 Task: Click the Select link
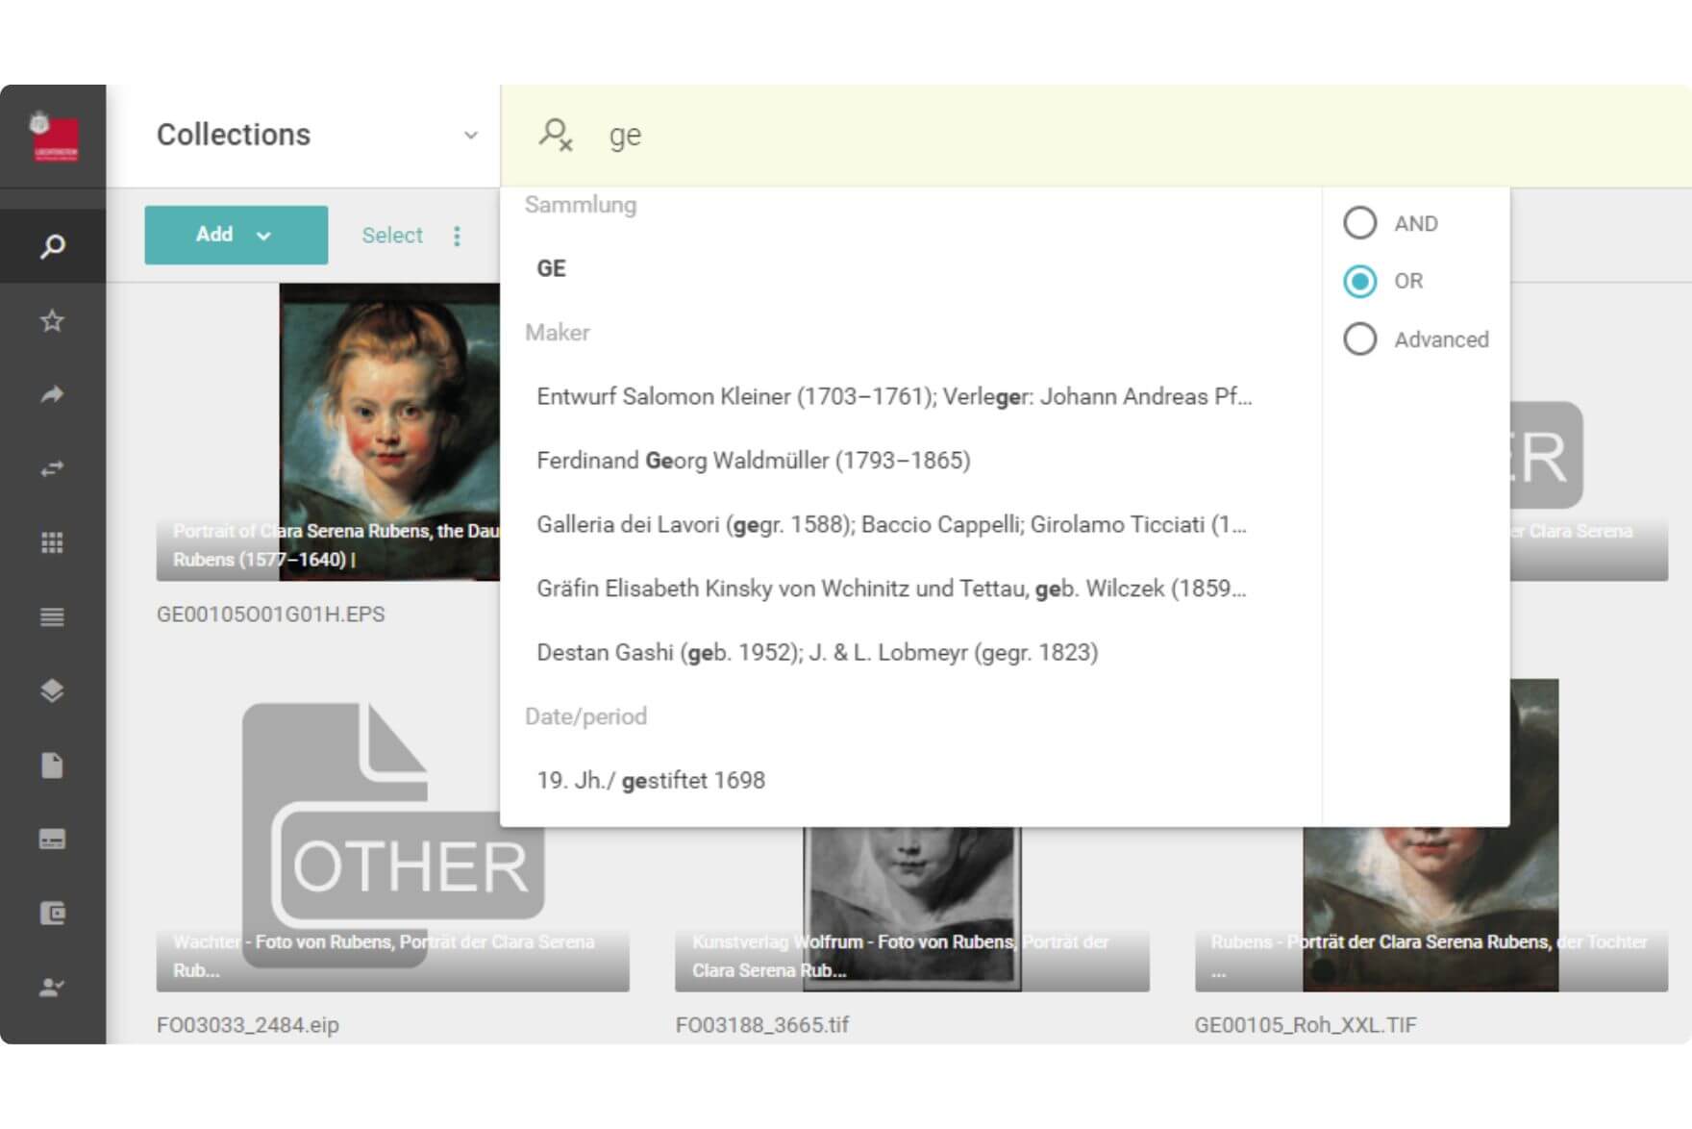392,236
